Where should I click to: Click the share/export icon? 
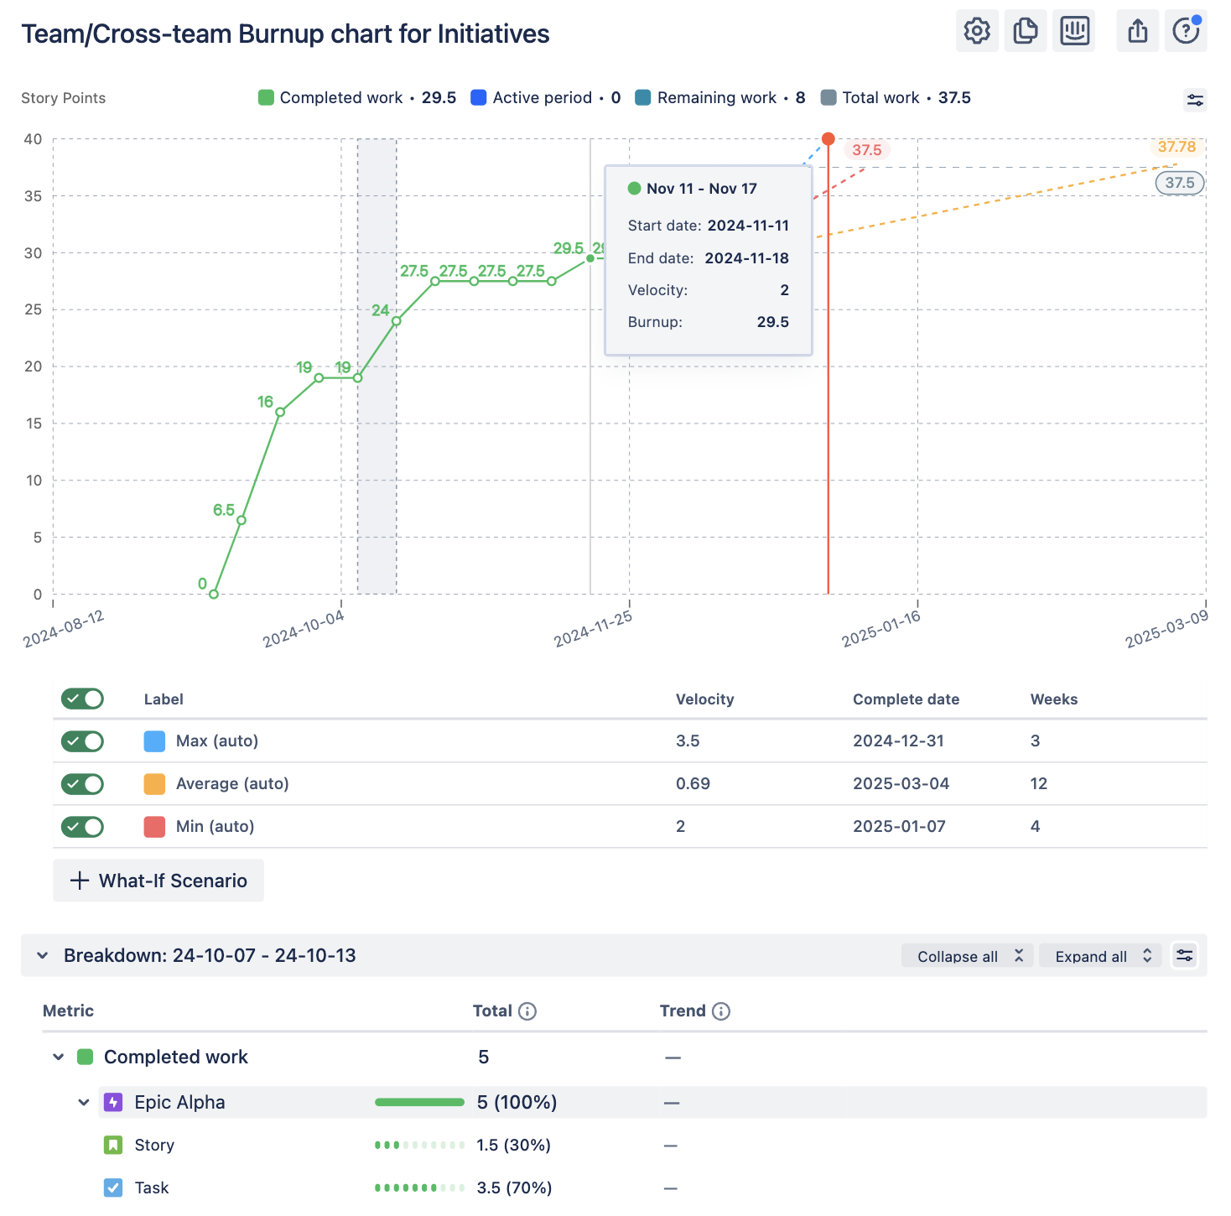[1137, 30]
